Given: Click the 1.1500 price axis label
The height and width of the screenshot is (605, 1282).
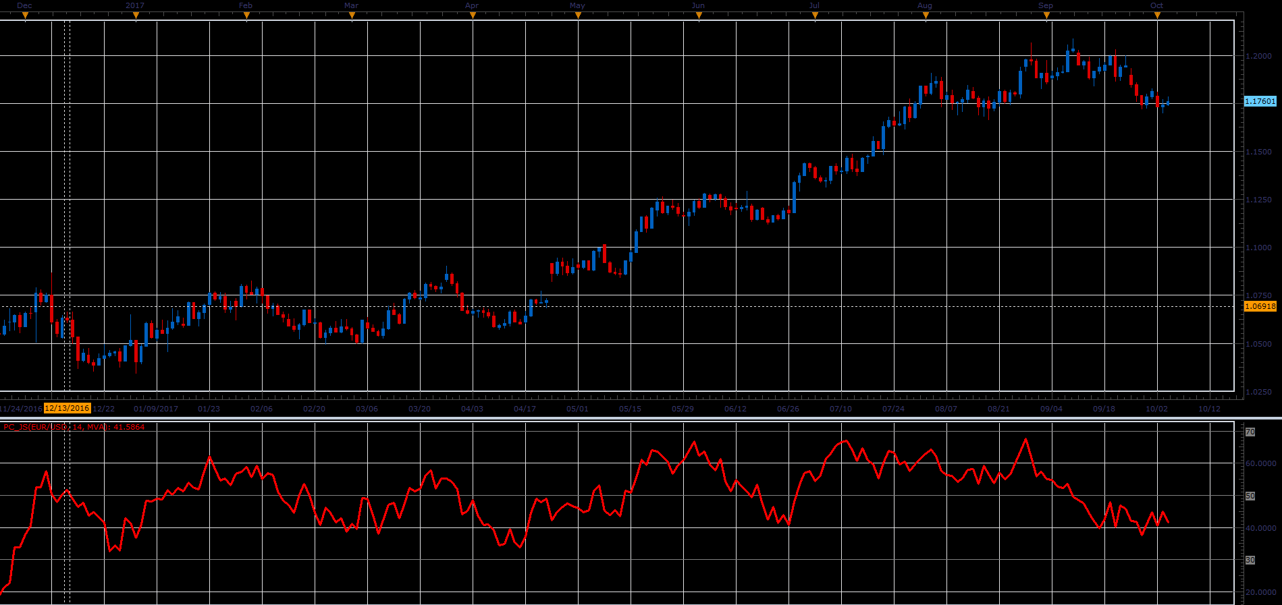Looking at the screenshot, I should tap(1258, 152).
